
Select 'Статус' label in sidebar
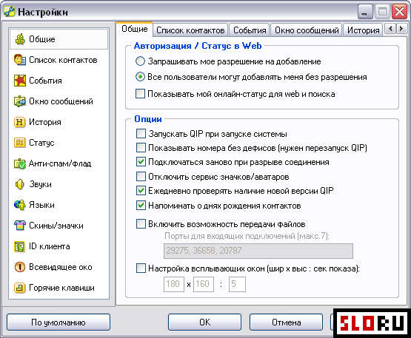[41, 143]
